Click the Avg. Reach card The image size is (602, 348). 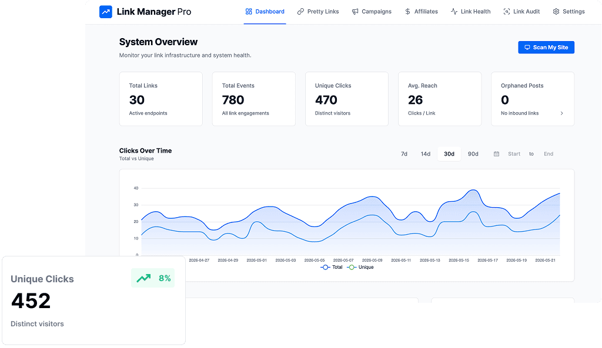440,99
